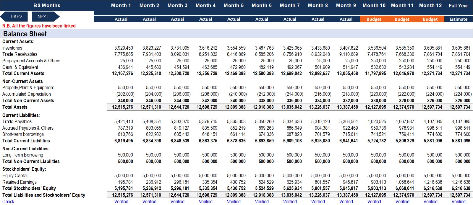Click Inventories value 3,929,450 for Month 1
Image resolution: width=473 pixels, height=205 pixels.
tap(124, 48)
